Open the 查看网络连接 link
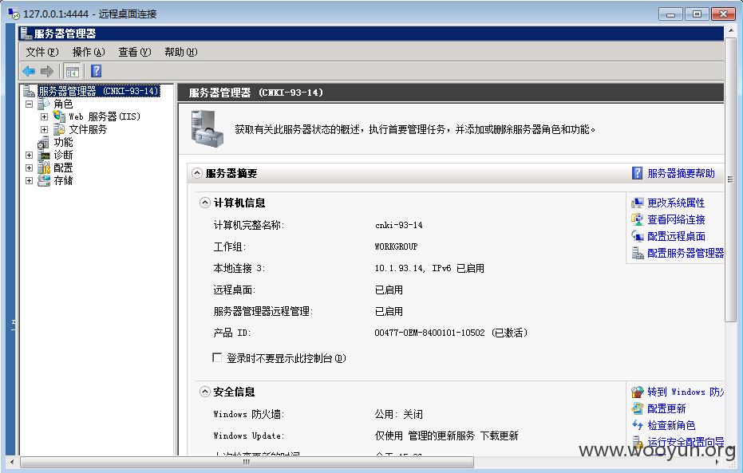The height and width of the screenshot is (473, 743). tap(676, 219)
